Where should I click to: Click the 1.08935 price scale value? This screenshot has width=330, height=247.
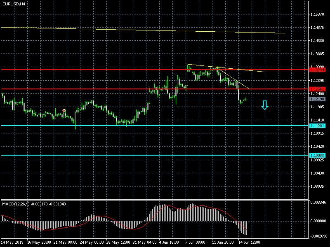(x=317, y=186)
